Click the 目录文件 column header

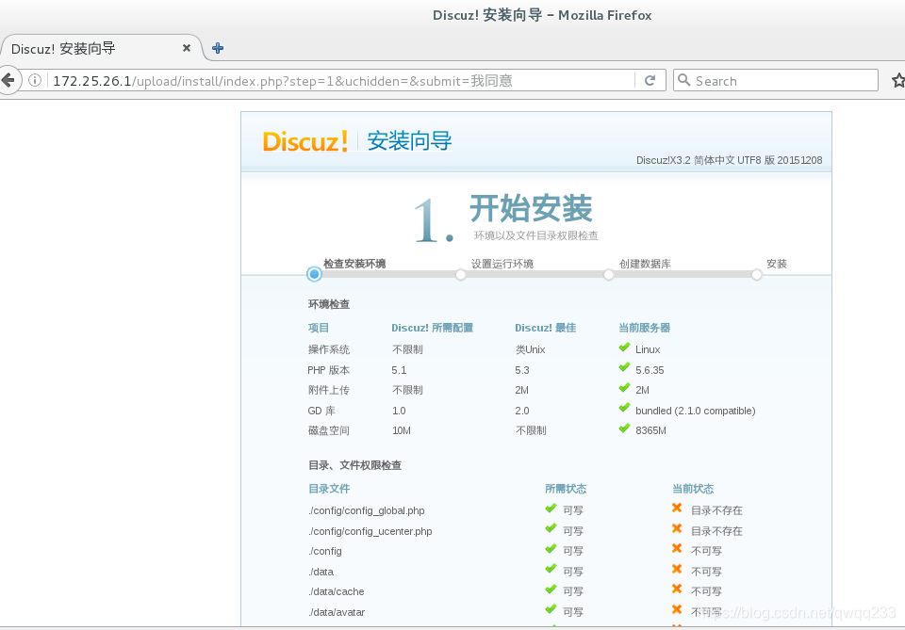(329, 488)
